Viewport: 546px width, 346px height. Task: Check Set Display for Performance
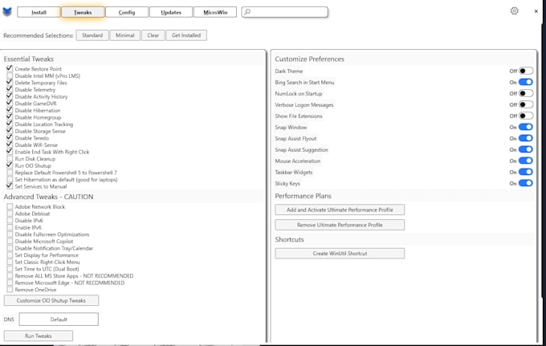click(x=10, y=255)
